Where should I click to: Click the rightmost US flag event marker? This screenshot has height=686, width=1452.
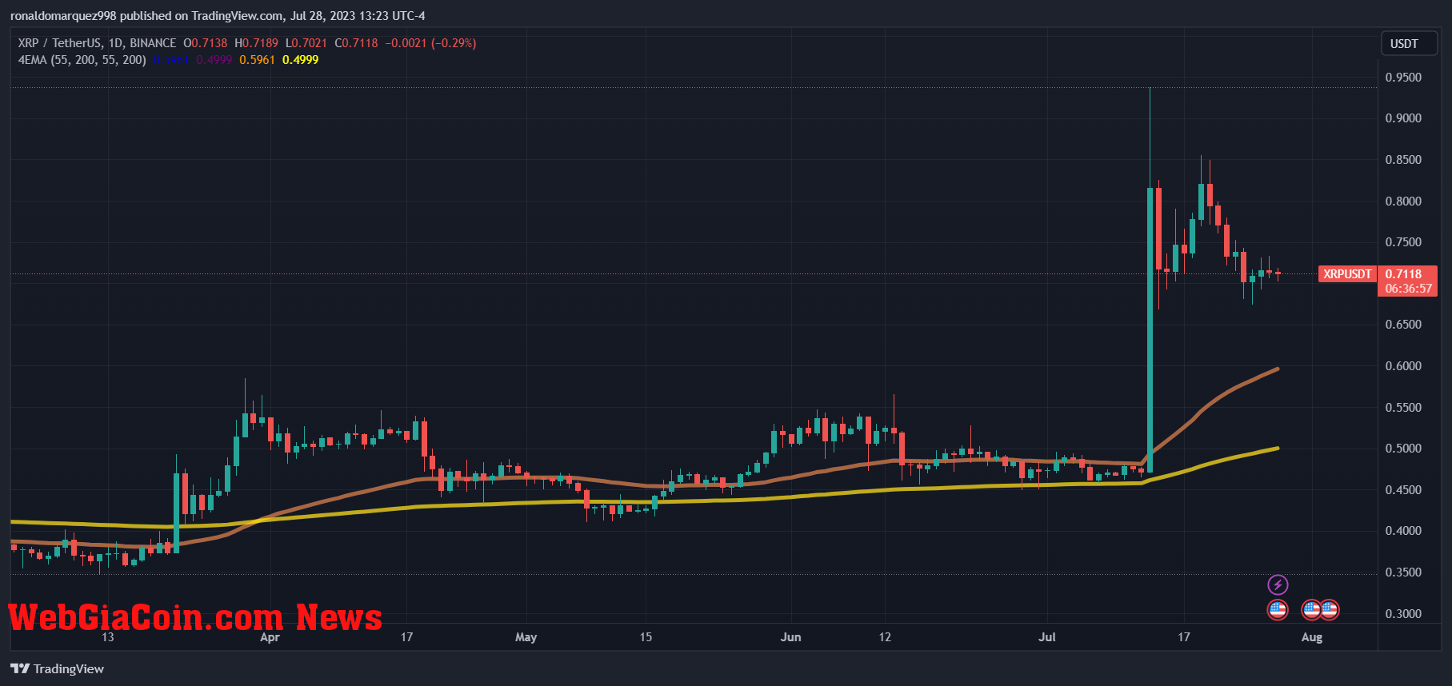[x=1329, y=610]
